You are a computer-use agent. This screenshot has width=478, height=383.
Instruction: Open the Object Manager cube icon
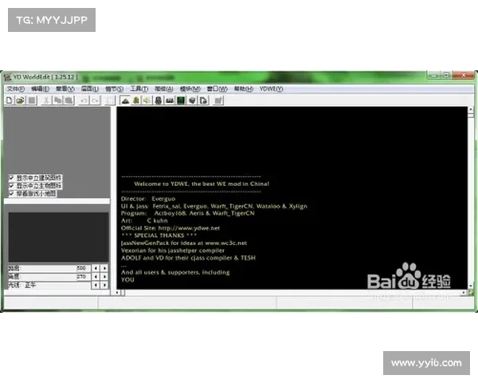pyautogui.click(x=192, y=101)
